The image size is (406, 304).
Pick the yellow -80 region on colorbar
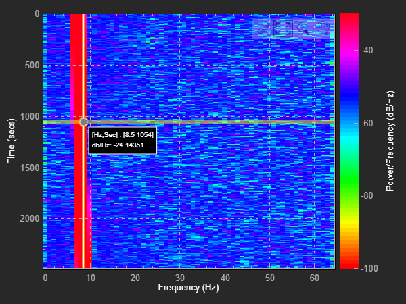349,196
